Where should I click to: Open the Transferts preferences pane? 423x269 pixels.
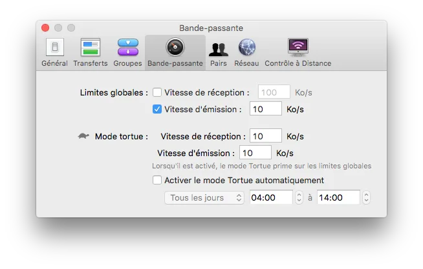coord(91,52)
